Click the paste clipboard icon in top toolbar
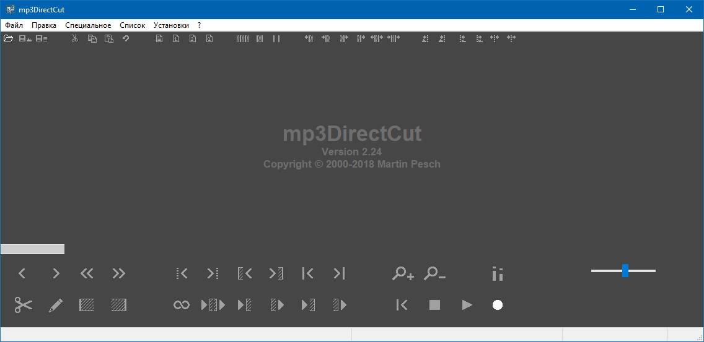The width and height of the screenshot is (704, 342). click(109, 38)
